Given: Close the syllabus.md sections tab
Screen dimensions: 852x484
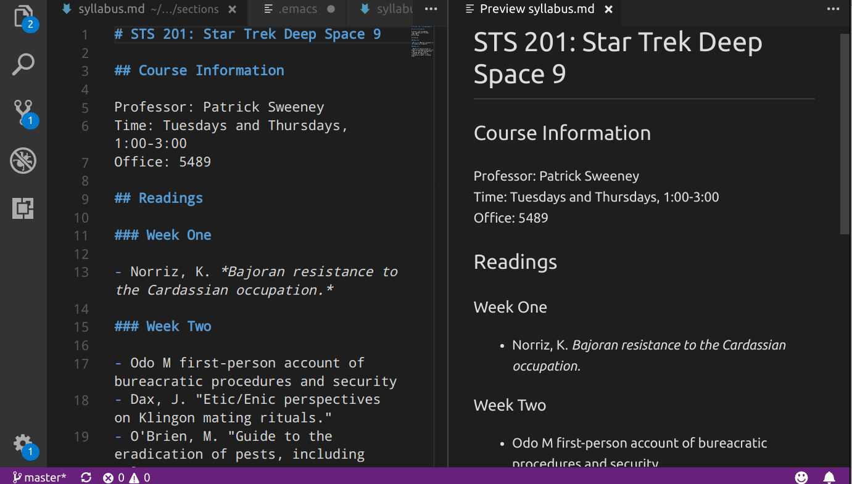Looking at the screenshot, I should tap(232, 9).
